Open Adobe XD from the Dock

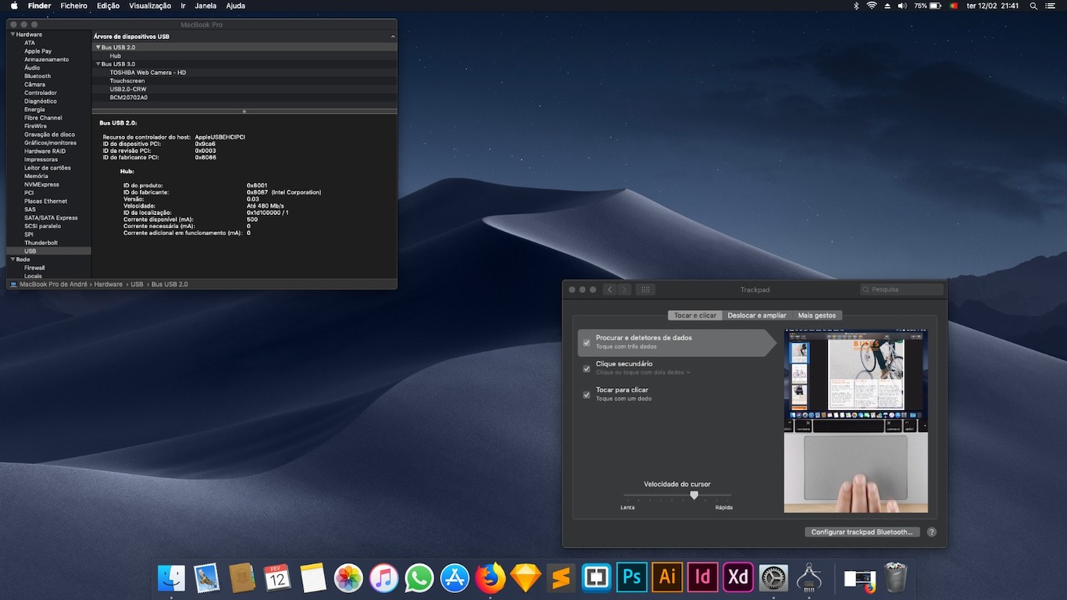[737, 578]
